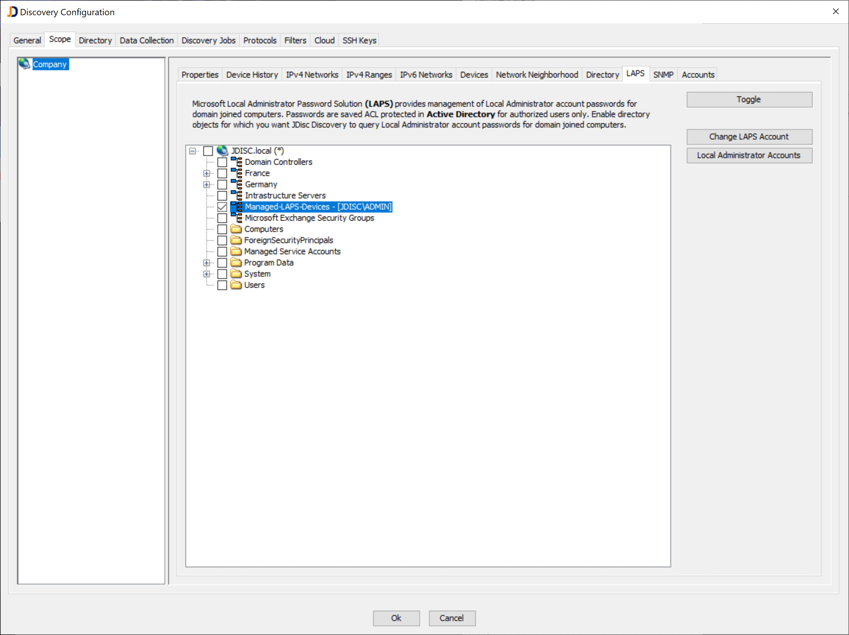Collapse the JDISC.local root node
849x635 pixels.
192,151
